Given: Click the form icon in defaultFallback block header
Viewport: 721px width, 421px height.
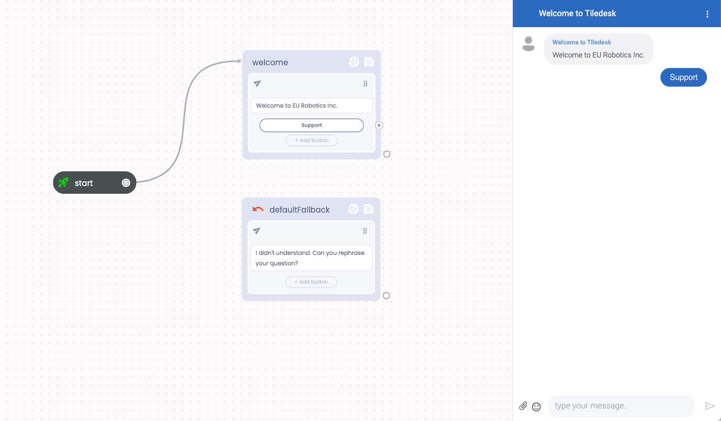Looking at the screenshot, I should point(368,209).
